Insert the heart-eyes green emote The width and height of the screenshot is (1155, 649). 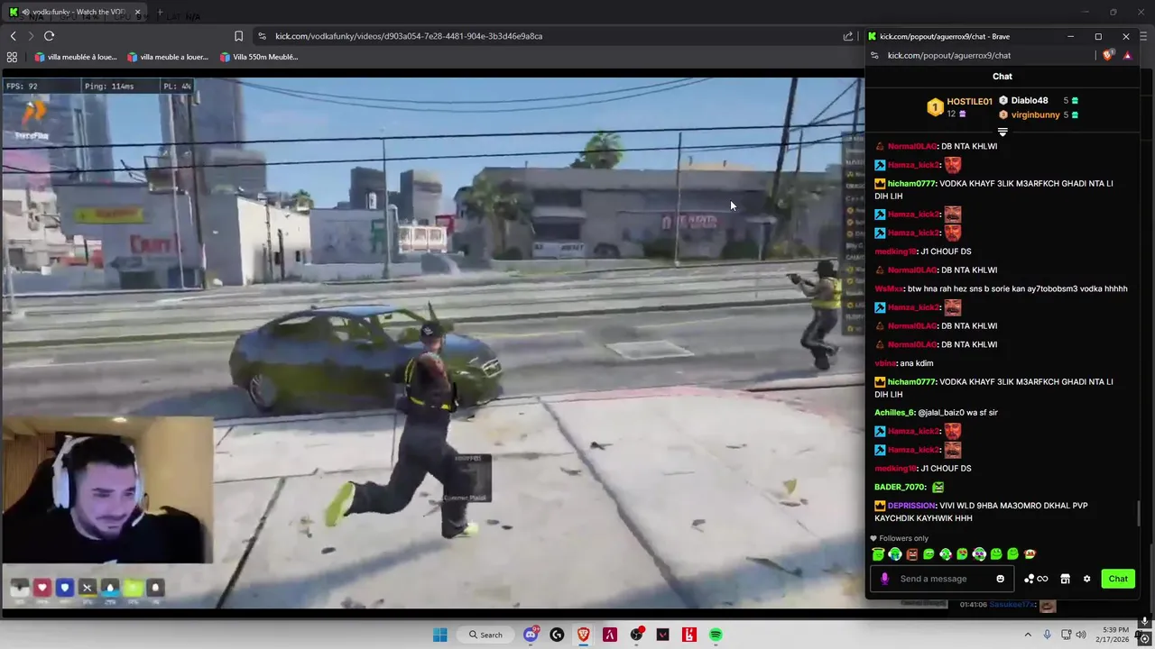tap(962, 554)
